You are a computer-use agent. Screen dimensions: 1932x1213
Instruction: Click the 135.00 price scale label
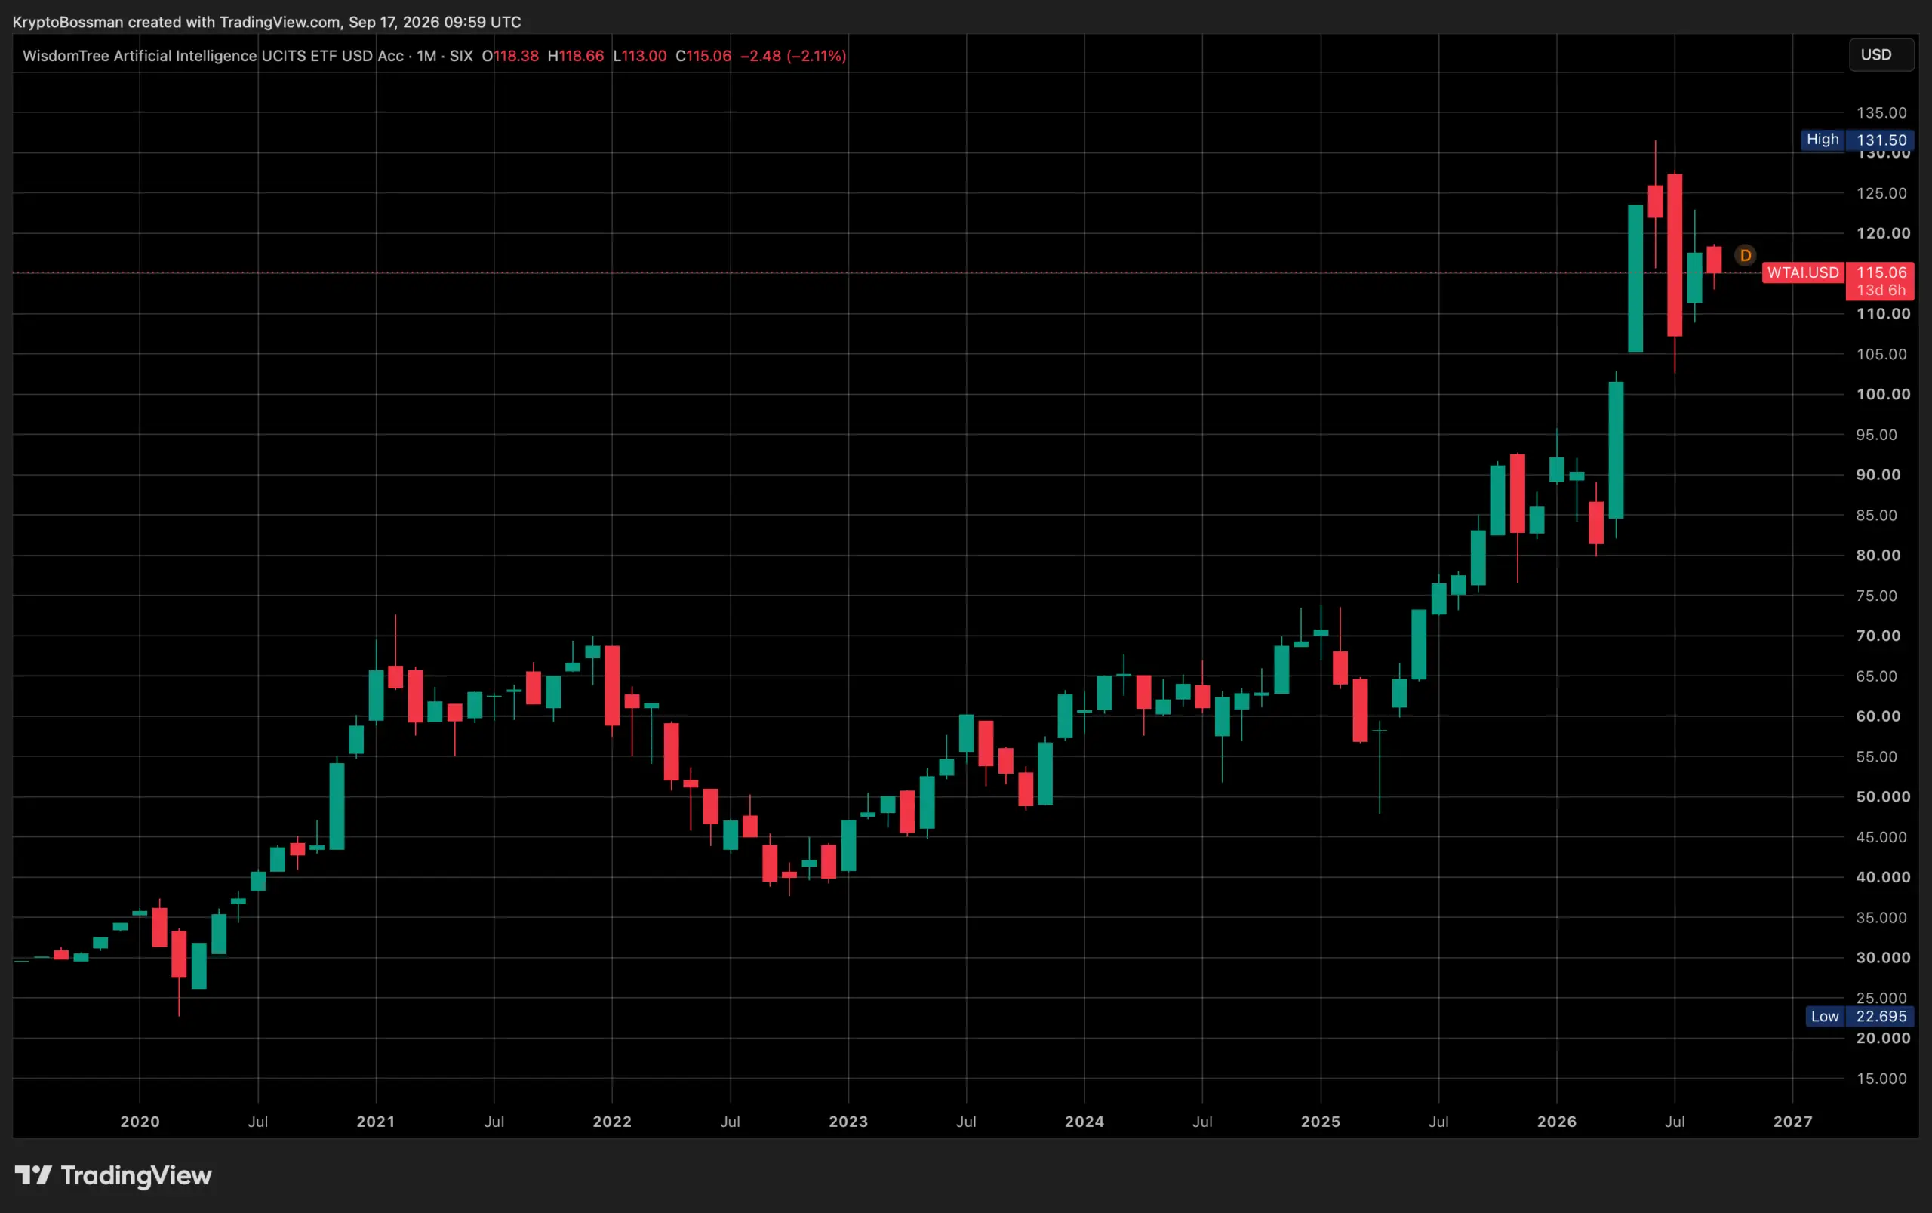coord(1881,112)
